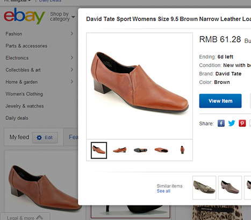Share item on Facebook
251x220 pixels.
[x=221, y=123]
